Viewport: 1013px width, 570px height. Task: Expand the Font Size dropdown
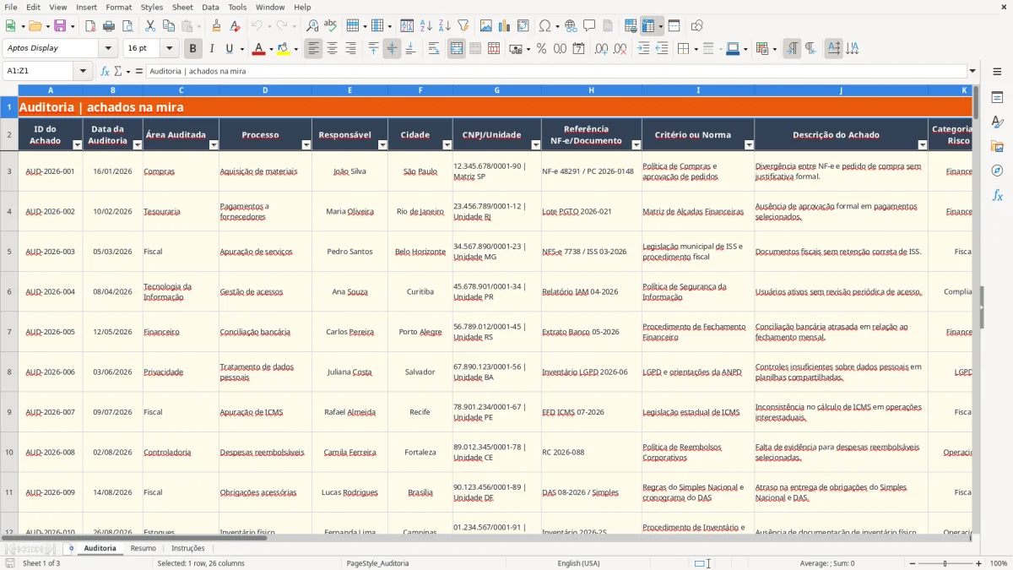click(x=170, y=49)
